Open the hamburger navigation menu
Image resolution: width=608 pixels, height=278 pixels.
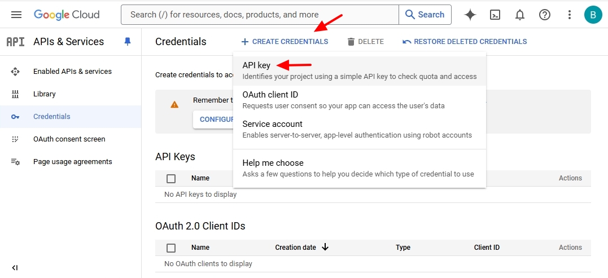[16, 15]
